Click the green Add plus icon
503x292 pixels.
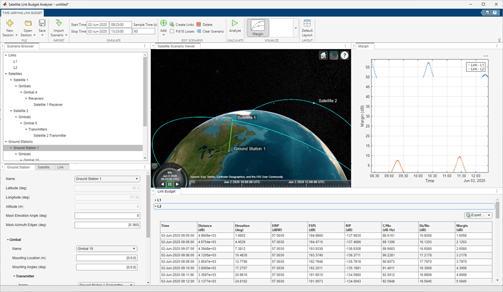pyautogui.click(x=163, y=23)
